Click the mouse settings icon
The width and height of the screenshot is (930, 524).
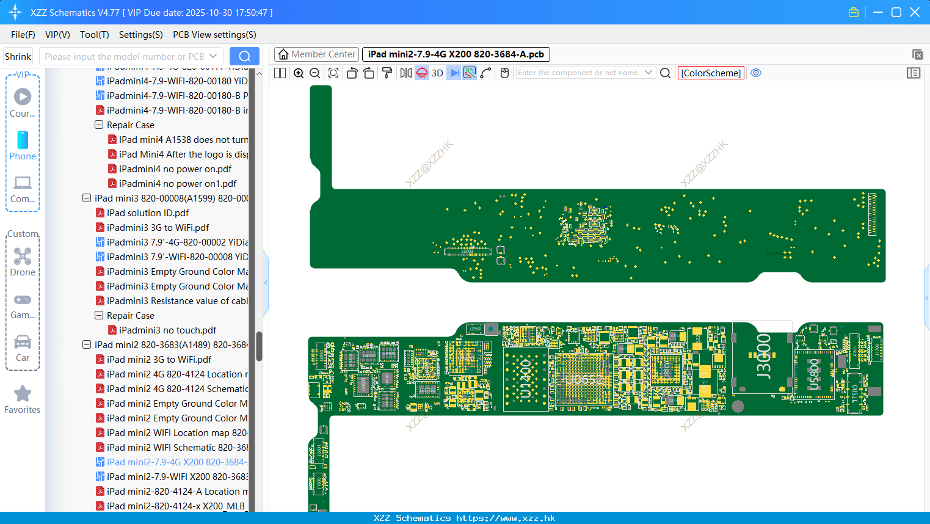click(x=504, y=73)
